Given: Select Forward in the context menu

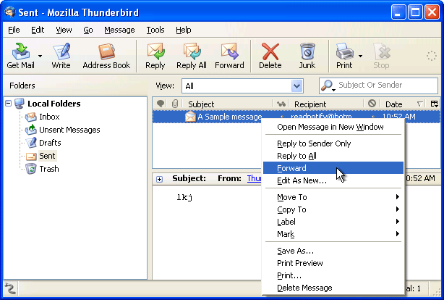Looking at the screenshot, I should tap(291, 168).
